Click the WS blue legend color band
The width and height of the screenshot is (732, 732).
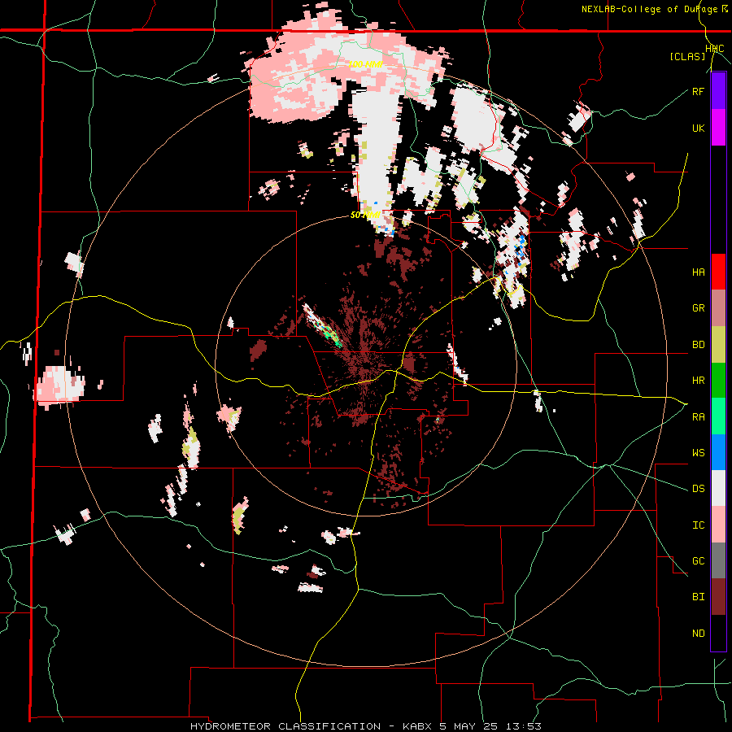(718, 452)
